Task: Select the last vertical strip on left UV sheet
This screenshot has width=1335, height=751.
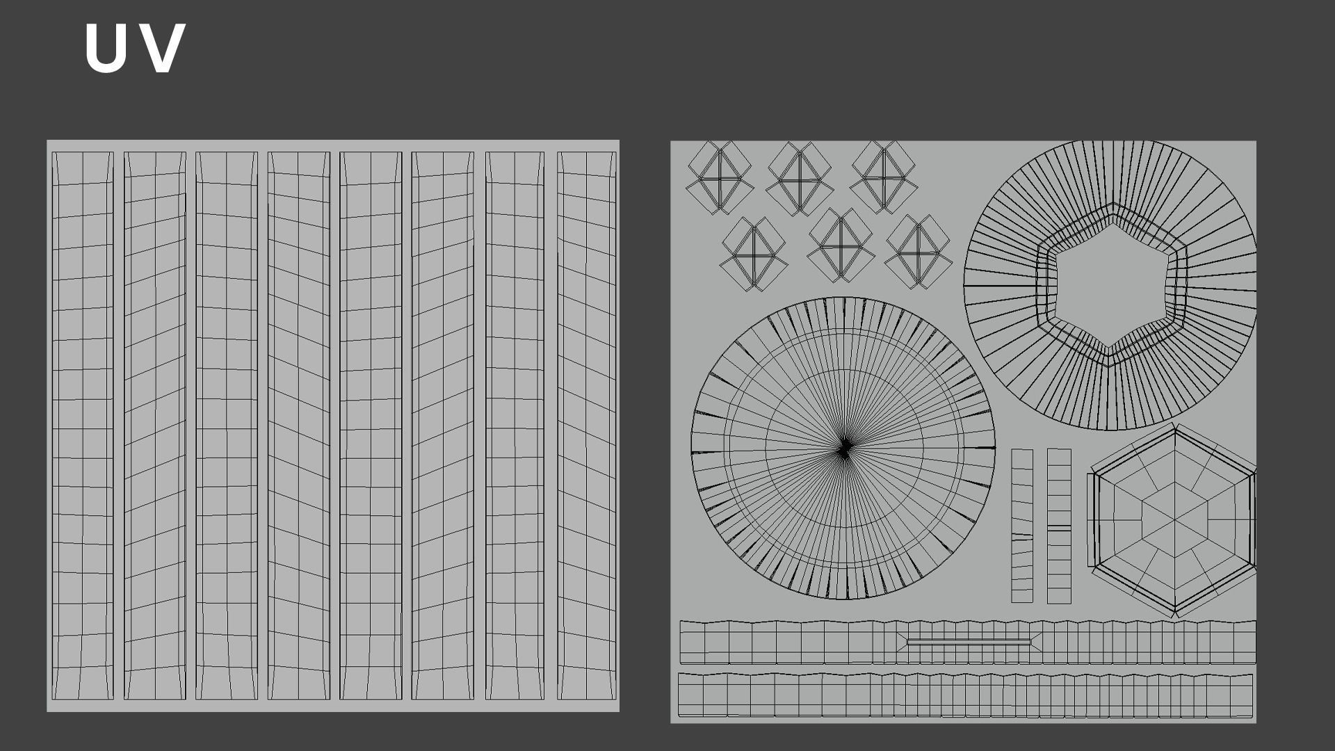Action: point(586,426)
